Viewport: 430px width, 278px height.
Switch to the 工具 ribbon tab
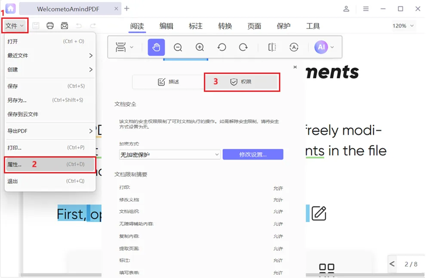[313, 26]
